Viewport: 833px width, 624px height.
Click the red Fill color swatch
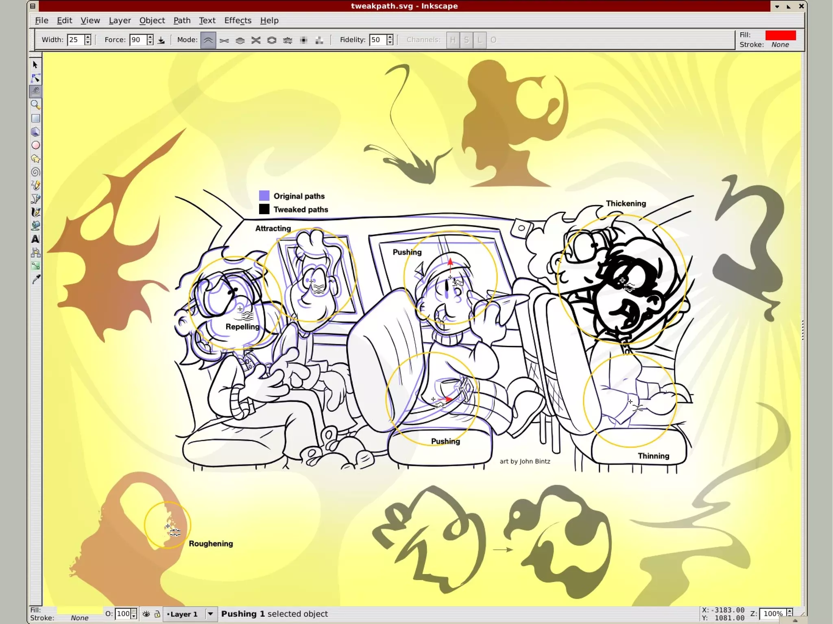coord(780,35)
